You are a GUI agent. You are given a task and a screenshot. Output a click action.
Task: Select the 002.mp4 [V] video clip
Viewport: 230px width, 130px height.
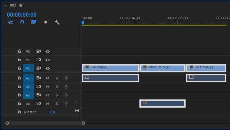click(x=110, y=68)
